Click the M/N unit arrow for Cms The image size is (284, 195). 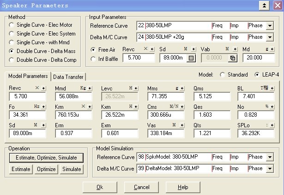[x=181, y=106]
